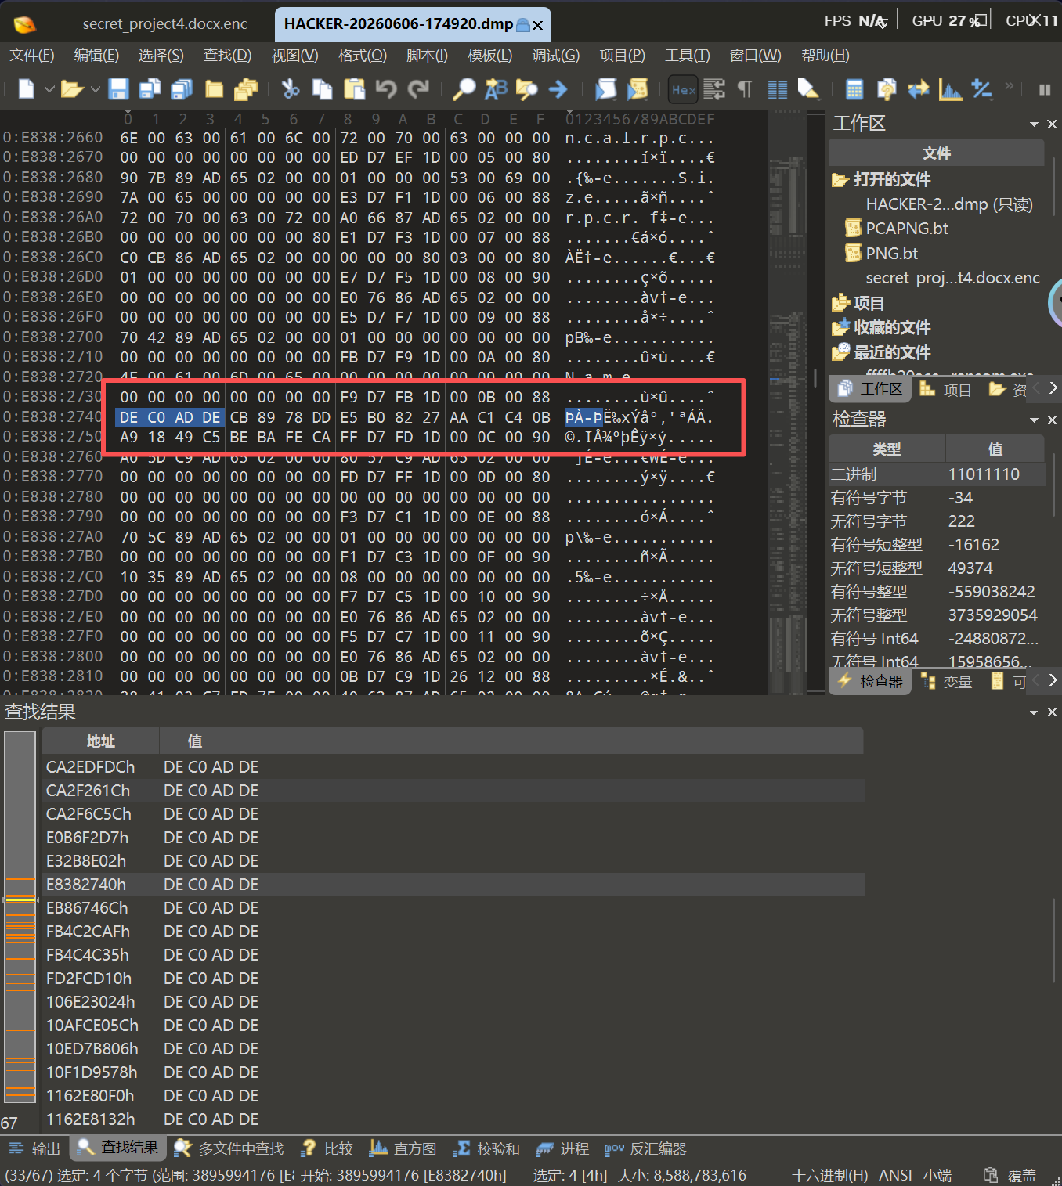This screenshot has width=1062, height=1186.
Task: Click the Run Template toolbar icon
Action: pos(638,89)
